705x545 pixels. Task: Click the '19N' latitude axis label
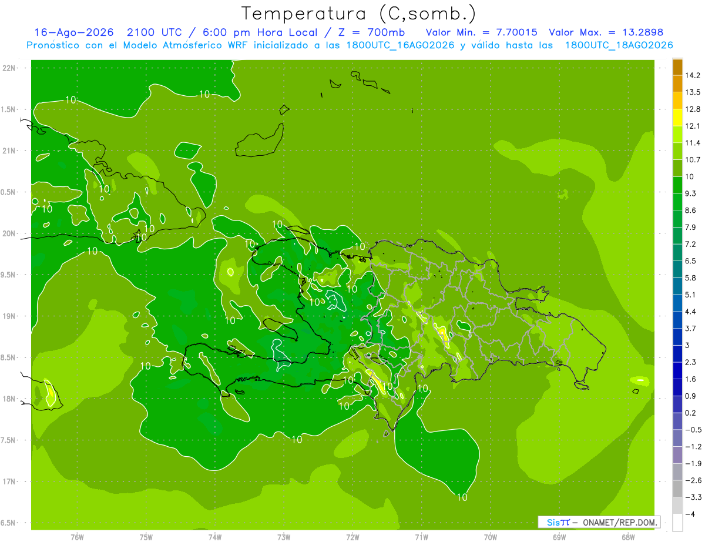pyautogui.click(x=9, y=316)
